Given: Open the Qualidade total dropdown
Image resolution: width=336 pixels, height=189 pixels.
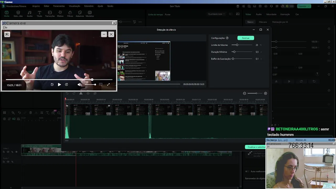Looking at the screenshot, I should pyautogui.click(x=216, y=14).
